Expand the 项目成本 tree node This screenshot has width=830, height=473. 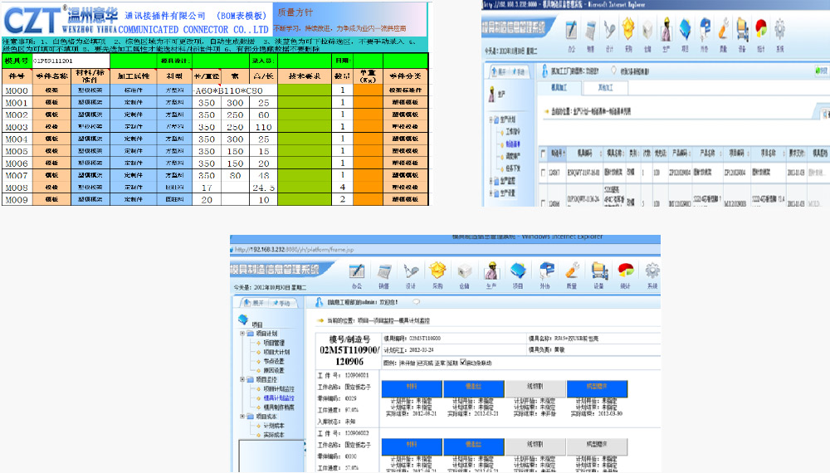tap(242, 416)
